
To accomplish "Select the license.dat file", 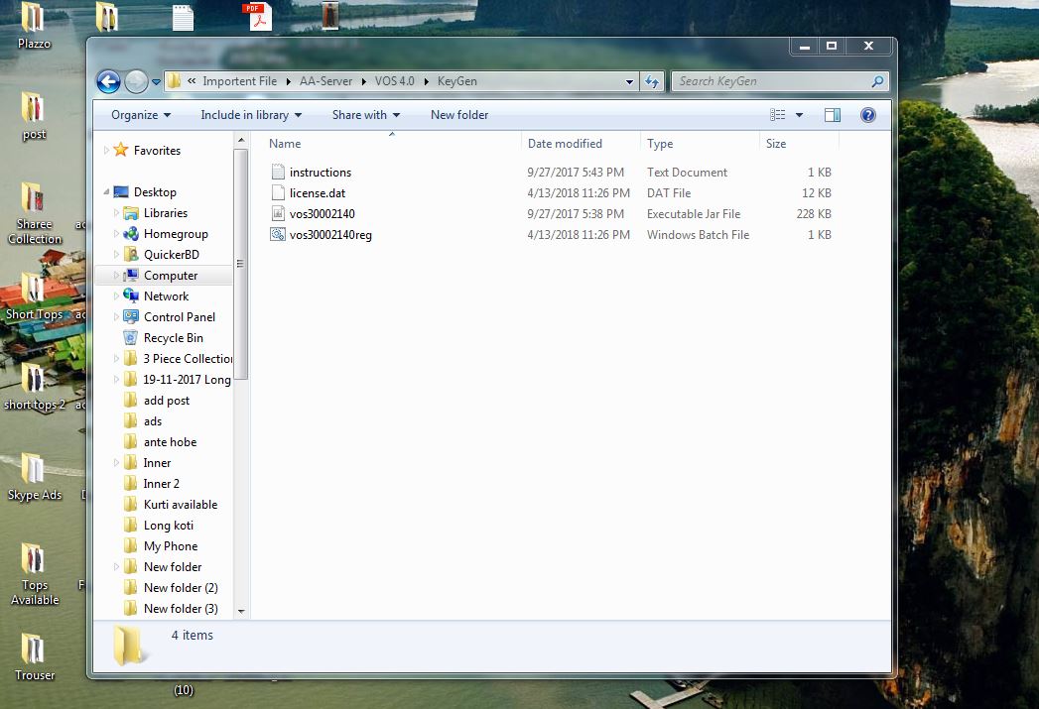I will pos(318,193).
